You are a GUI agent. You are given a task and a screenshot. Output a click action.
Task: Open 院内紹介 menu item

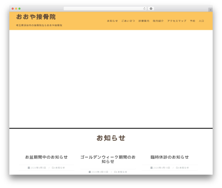click(x=158, y=21)
